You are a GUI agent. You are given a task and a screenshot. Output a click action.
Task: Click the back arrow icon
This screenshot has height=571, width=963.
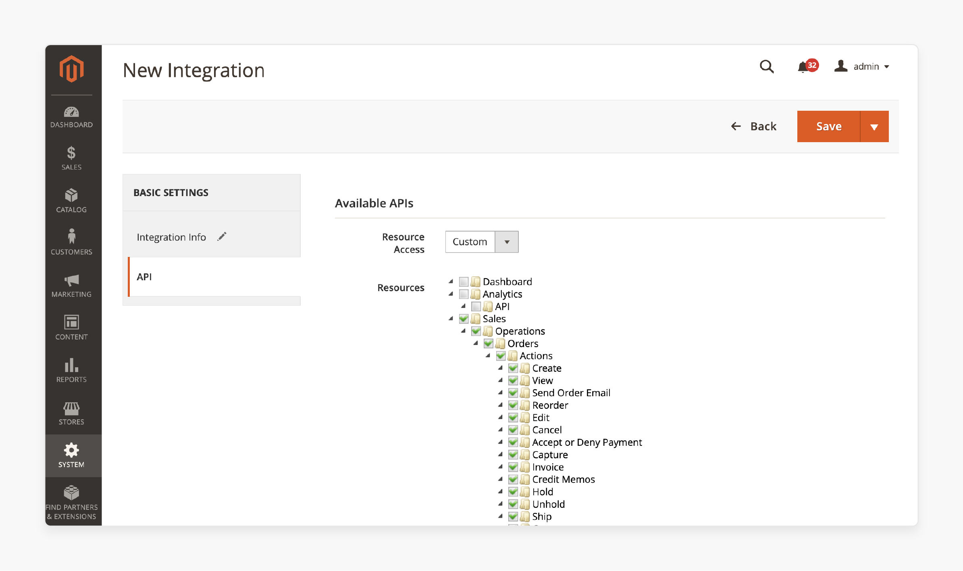(x=736, y=126)
